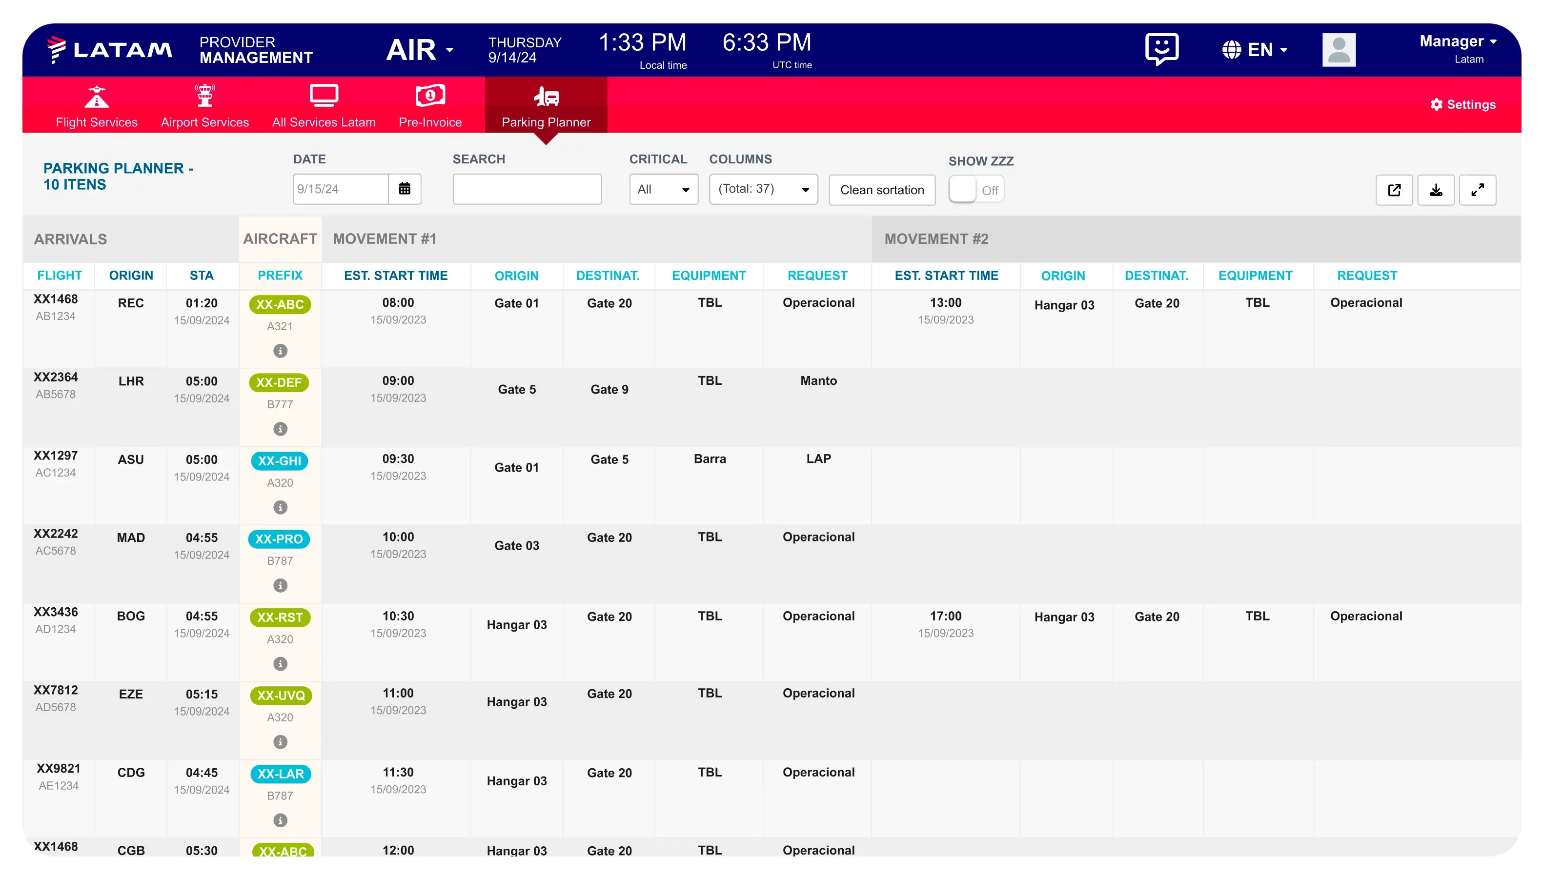The image size is (1543, 877).
Task: Show info for aircraft XX-ABC A321
Action: click(x=280, y=351)
